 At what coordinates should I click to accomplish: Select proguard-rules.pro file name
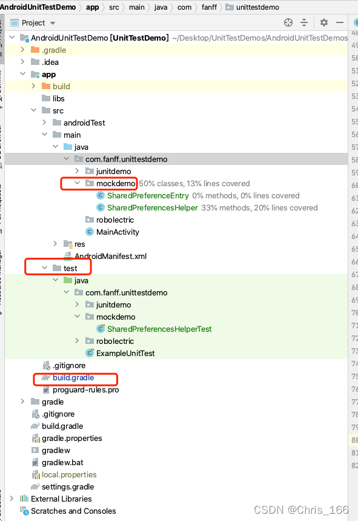pos(85,389)
